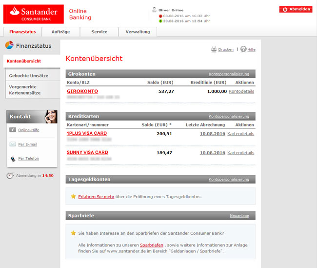The height and width of the screenshot is (268, 317).
Task: Click the green current-login status dot
Action: [160, 21]
